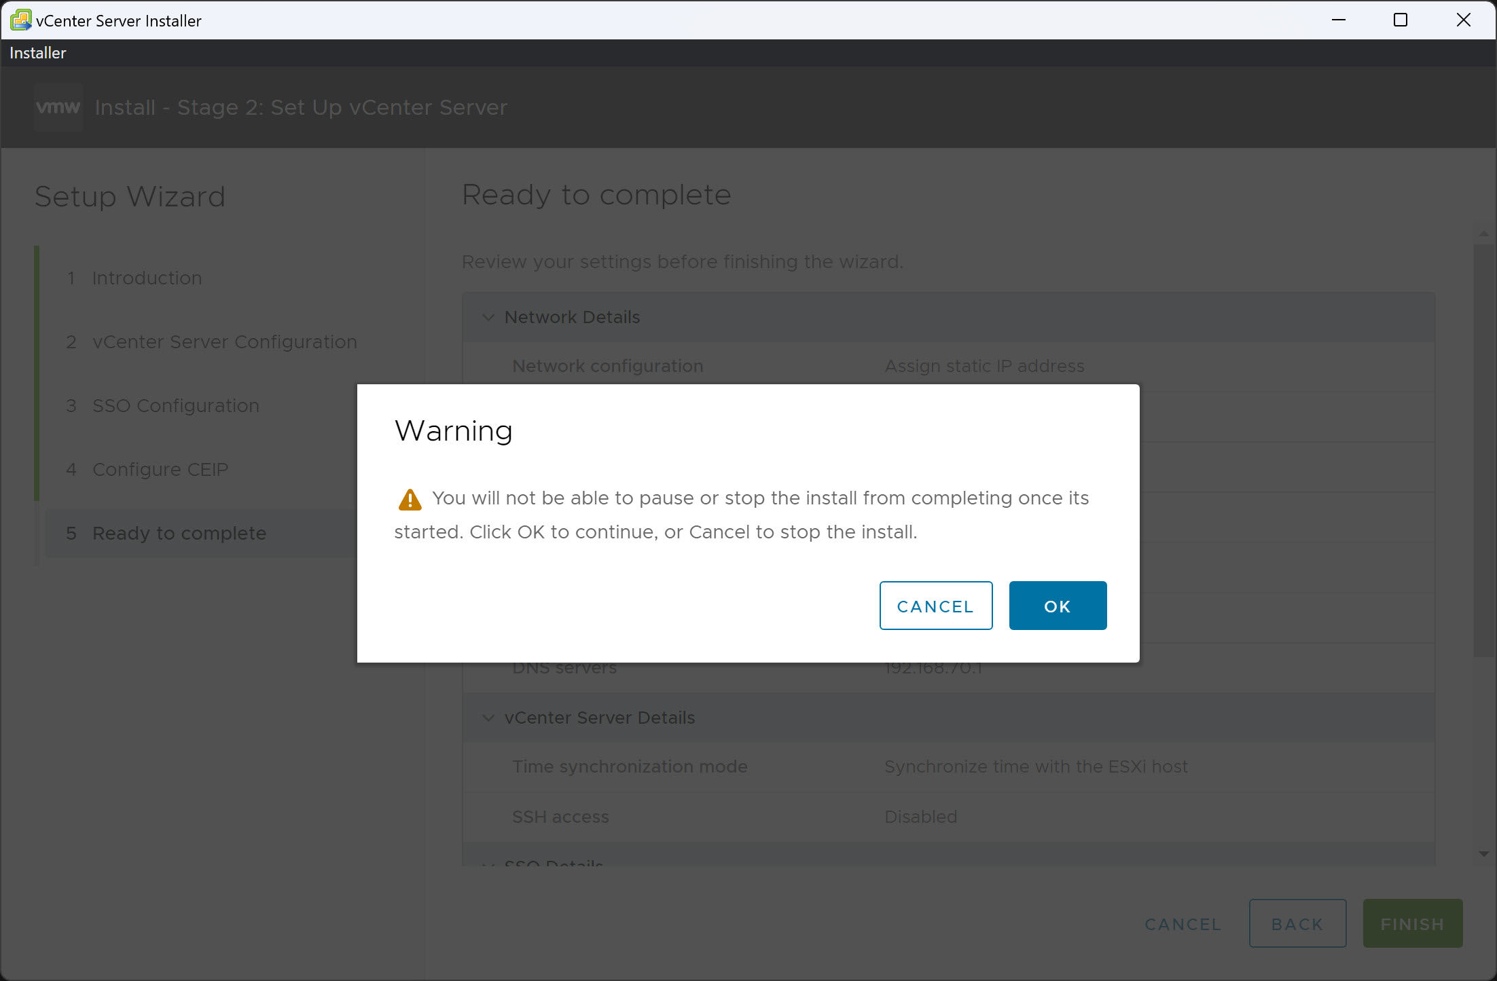Click the orange warning triangle icon
The height and width of the screenshot is (981, 1497).
click(410, 500)
